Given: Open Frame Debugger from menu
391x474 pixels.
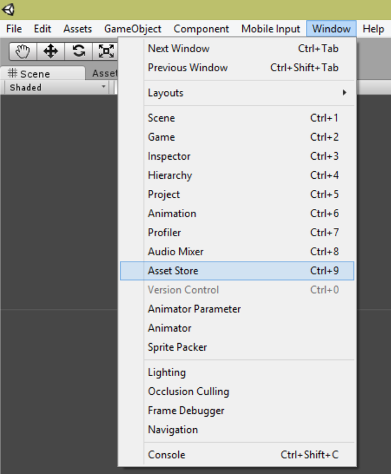Looking at the screenshot, I should pyautogui.click(x=237, y=410).
